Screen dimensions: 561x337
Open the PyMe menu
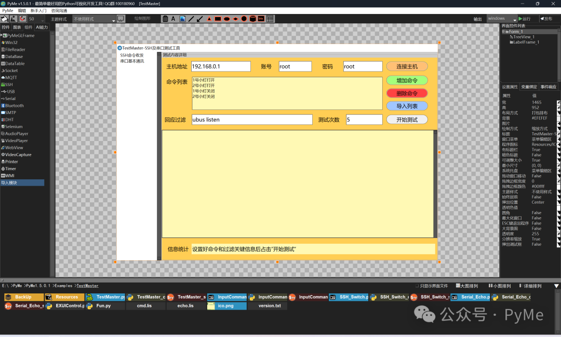coord(7,11)
